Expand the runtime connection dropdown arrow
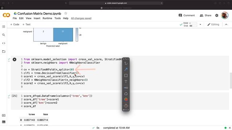Image resolution: width=232 pixels, height=130 pixels. click(200, 25)
